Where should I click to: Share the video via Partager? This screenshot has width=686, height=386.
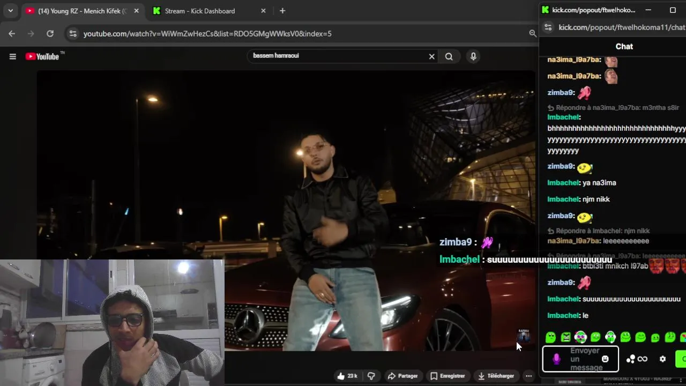click(x=402, y=376)
